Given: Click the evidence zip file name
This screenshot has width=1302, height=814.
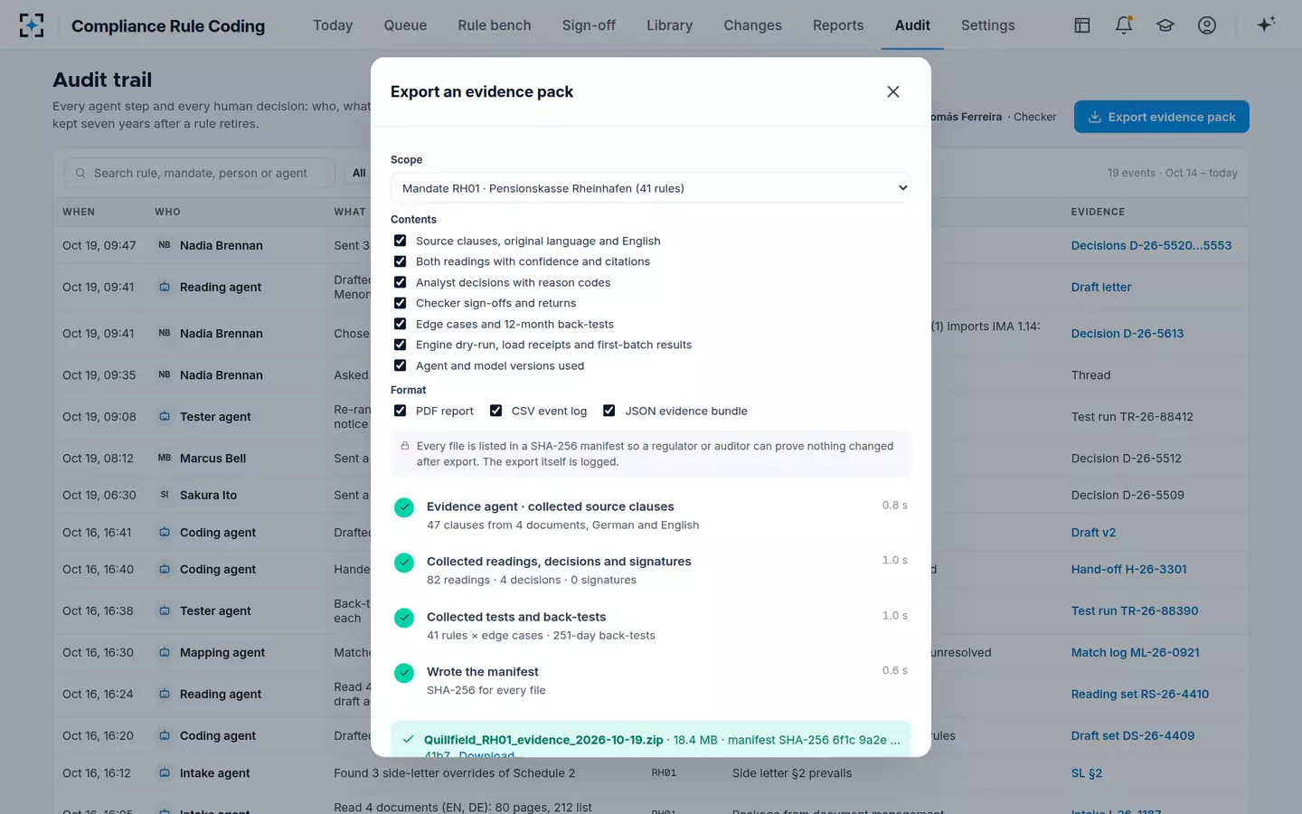Looking at the screenshot, I should point(543,740).
